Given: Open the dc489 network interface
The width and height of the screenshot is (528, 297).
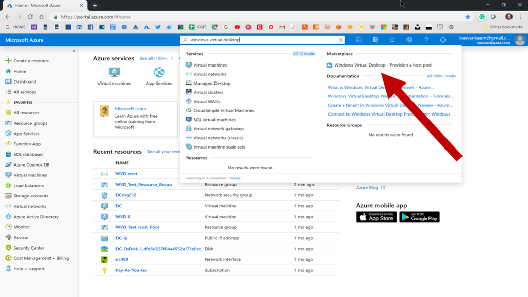Looking at the screenshot, I should pos(122,259).
